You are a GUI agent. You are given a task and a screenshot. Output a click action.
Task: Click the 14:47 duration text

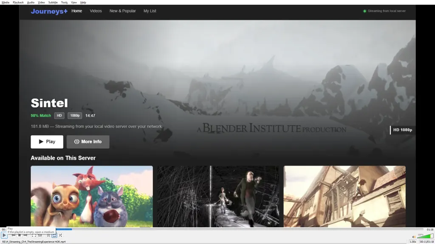pyautogui.click(x=90, y=116)
